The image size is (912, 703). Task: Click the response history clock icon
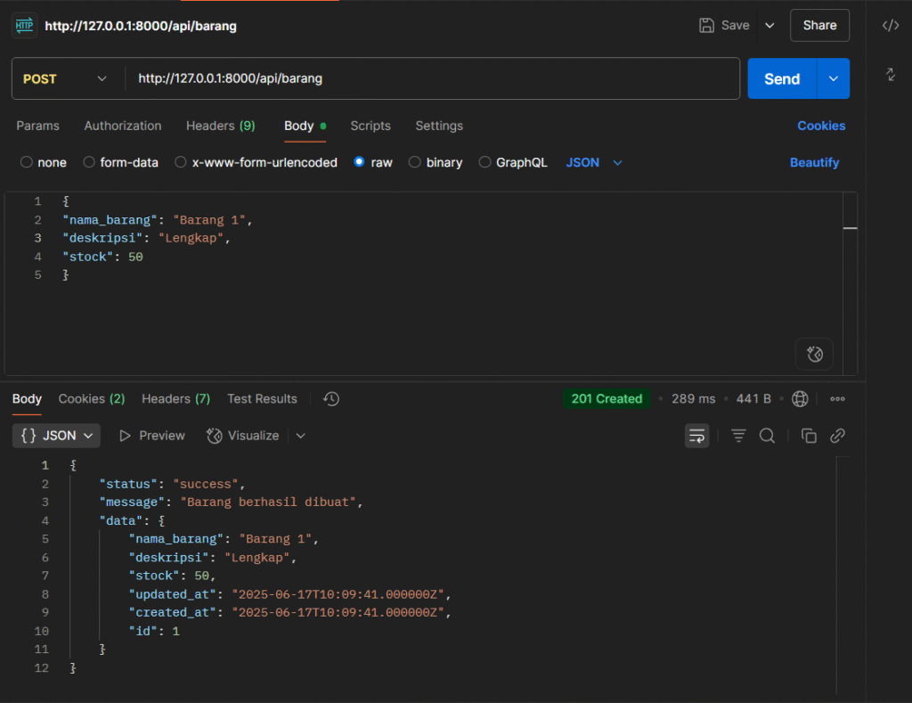(x=331, y=399)
